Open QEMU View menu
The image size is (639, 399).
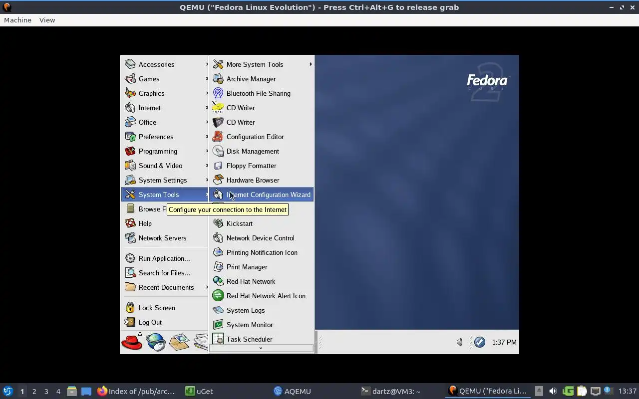pyautogui.click(x=47, y=20)
